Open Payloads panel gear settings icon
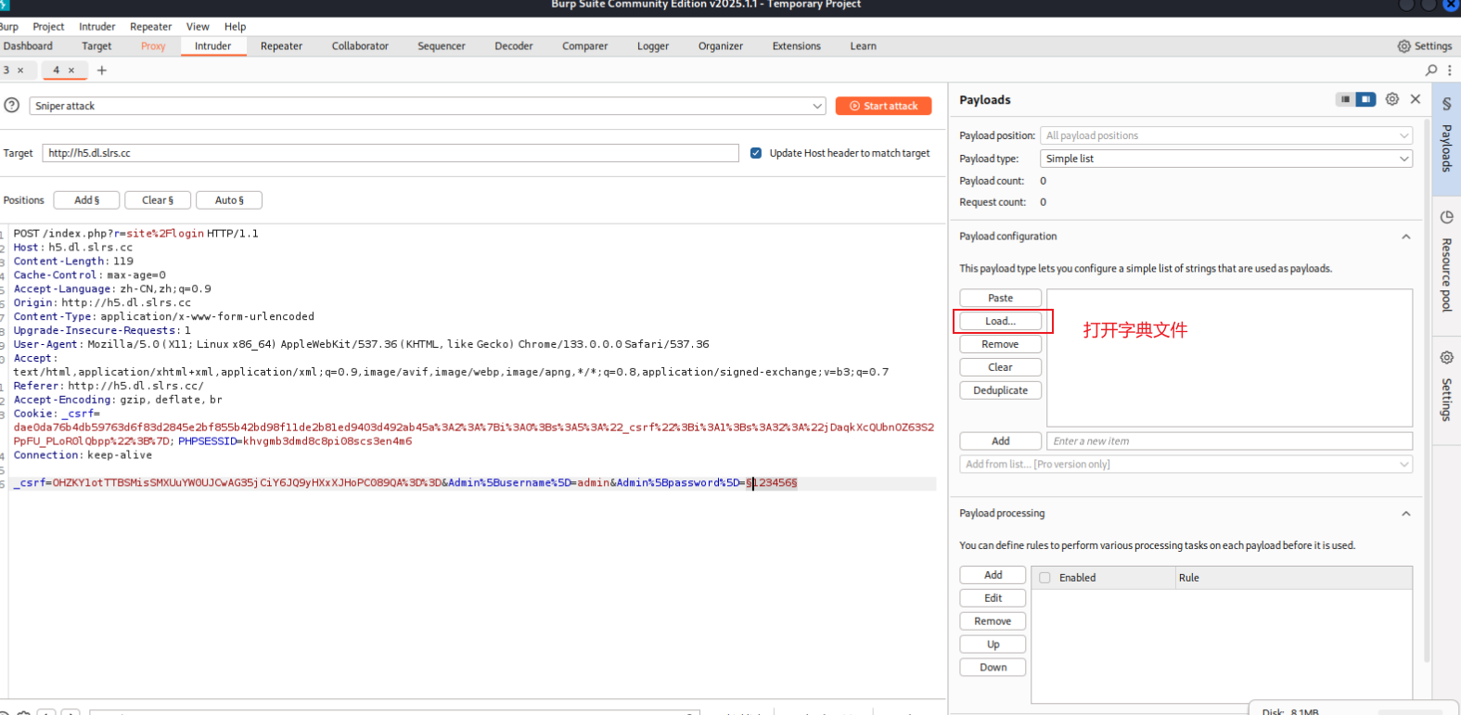Viewport: 1461px width, 715px height. [x=1391, y=99]
